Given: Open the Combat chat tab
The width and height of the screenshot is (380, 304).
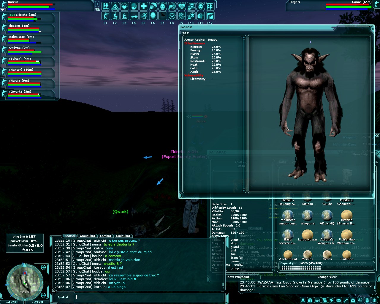Looking at the screenshot, I should click(106, 236).
